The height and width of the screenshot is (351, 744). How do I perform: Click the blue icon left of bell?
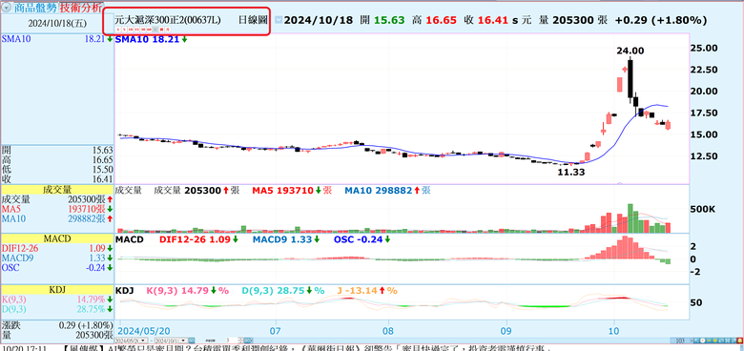click(x=734, y=341)
